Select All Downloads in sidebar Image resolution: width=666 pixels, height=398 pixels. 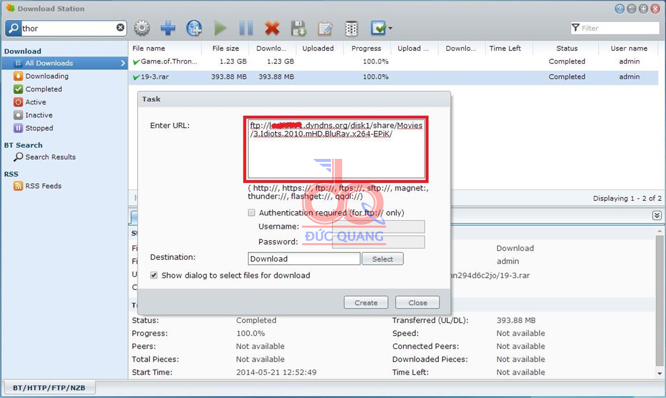click(x=64, y=63)
